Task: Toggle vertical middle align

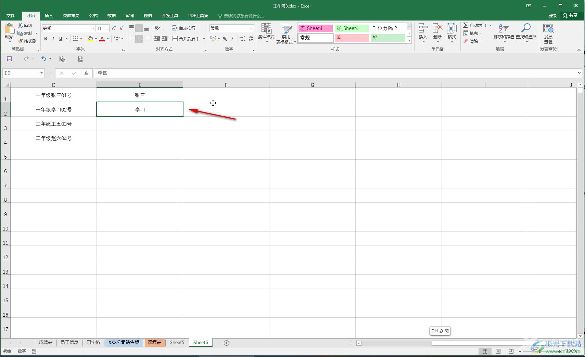Action: 139,28
